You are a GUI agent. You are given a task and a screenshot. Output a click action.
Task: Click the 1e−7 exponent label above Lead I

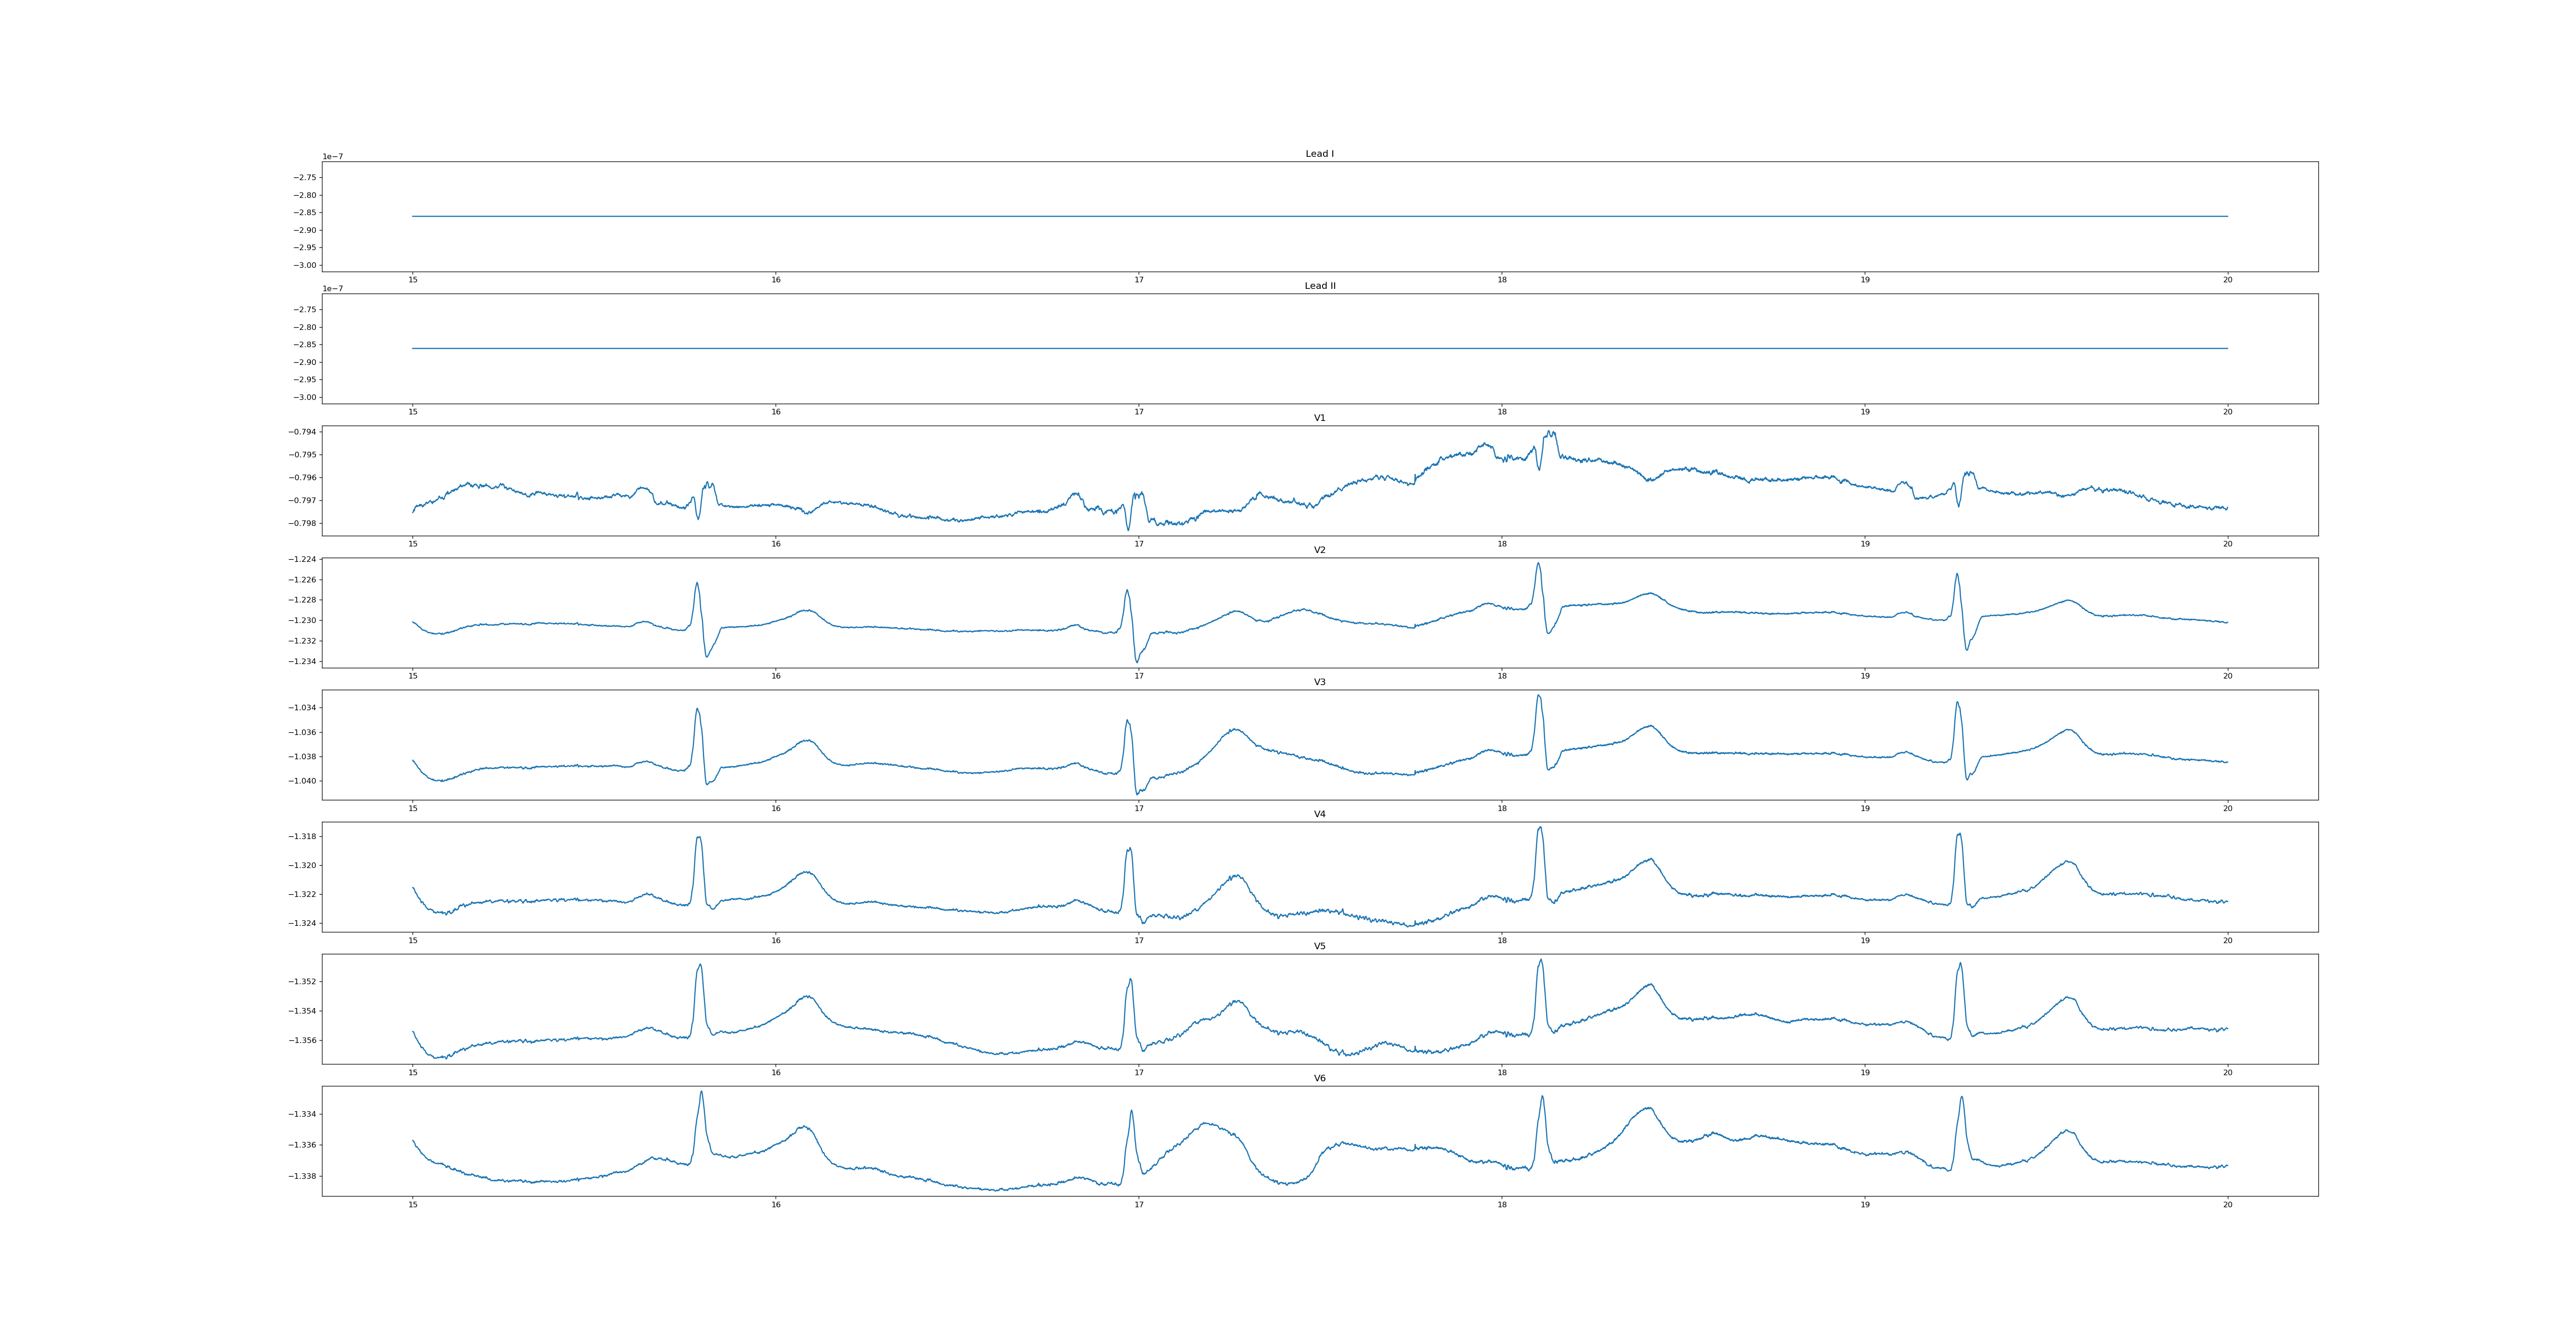click(x=332, y=157)
